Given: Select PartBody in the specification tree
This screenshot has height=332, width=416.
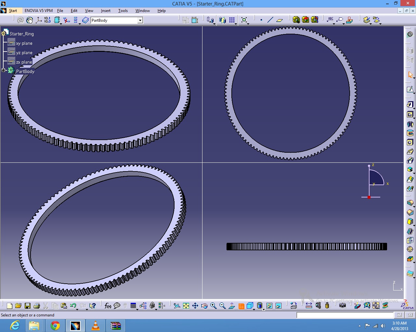Looking at the screenshot, I should (x=25, y=71).
